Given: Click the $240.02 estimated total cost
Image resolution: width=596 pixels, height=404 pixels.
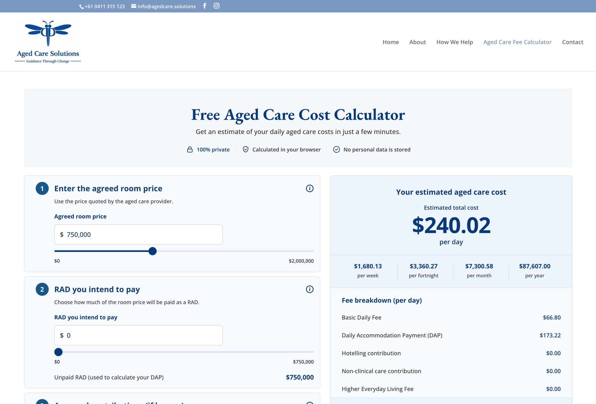Looking at the screenshot, I should [x=451, y=225].
